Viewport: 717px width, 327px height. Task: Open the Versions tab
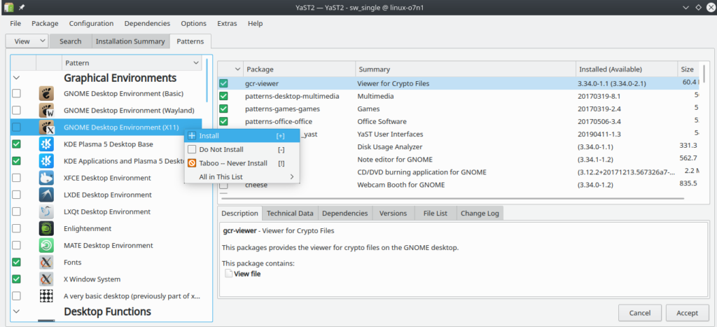click(394, 213)
